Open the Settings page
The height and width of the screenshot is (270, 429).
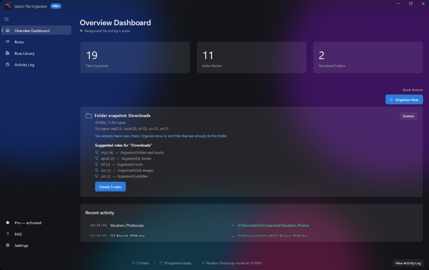[x=36, y=245]
